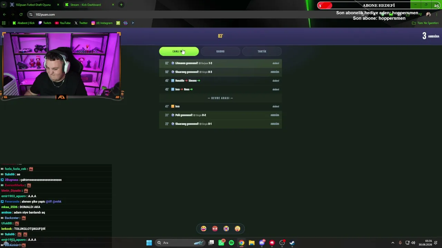
Task: Open WhatsApp from the taskbar
Action: (221, 243)
